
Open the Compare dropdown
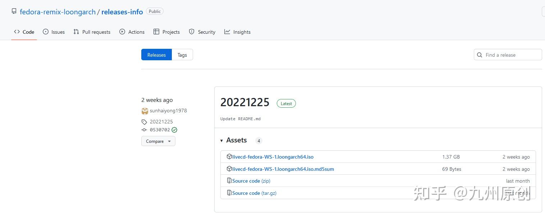pyautogui.click(x=158, y=141)
